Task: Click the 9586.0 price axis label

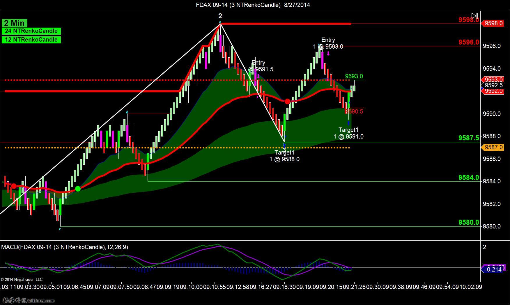Action: click(492, 159)
